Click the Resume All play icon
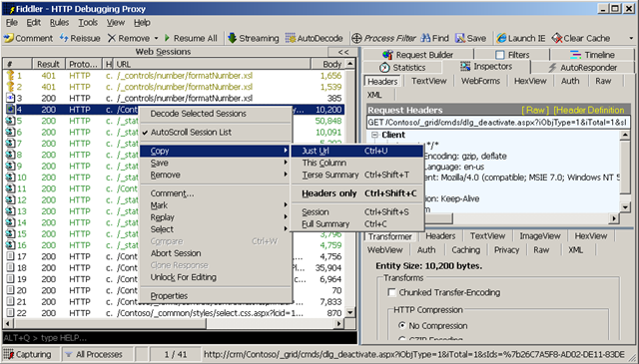 coord(167,38)
